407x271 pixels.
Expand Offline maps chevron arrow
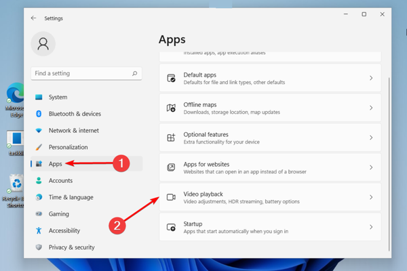(x=371, y=108)
